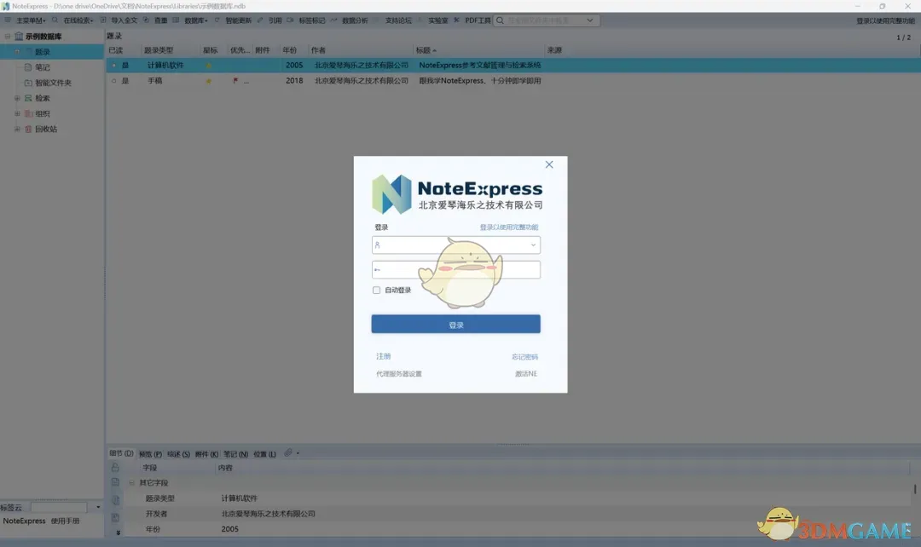Image resolution: width=921 pixels, height=547 pixels.
Task: Toggle the yellow priority star on the 2005 record
Action: (x=206, y=65)
